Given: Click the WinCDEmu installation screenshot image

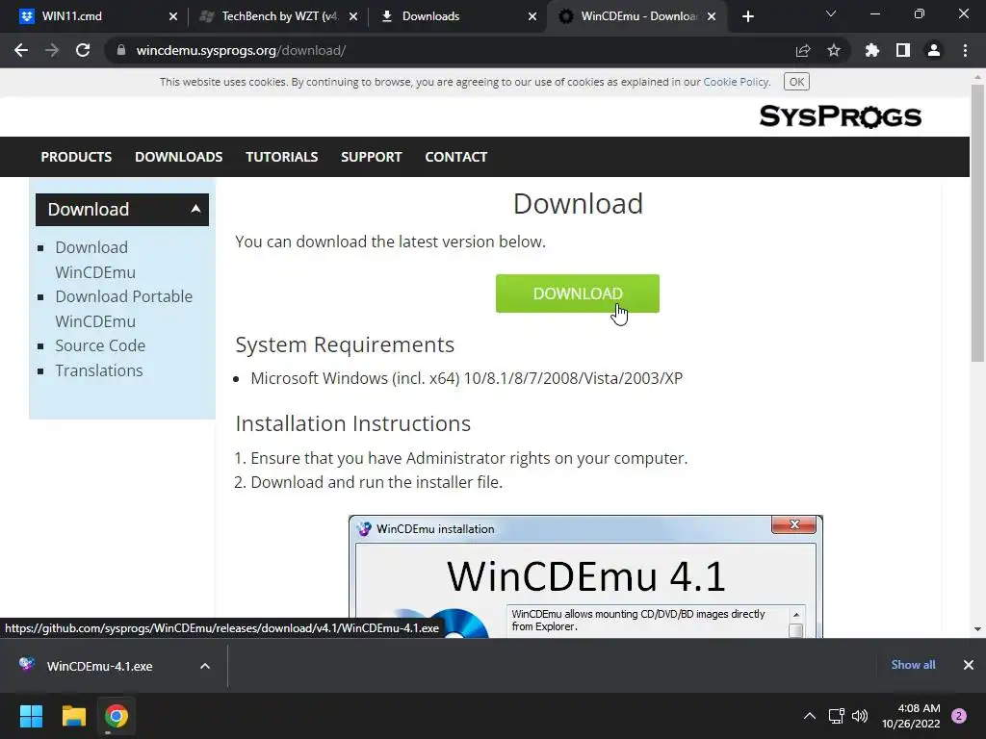Looking at the screenshot, I should click(x=585, y=577).
